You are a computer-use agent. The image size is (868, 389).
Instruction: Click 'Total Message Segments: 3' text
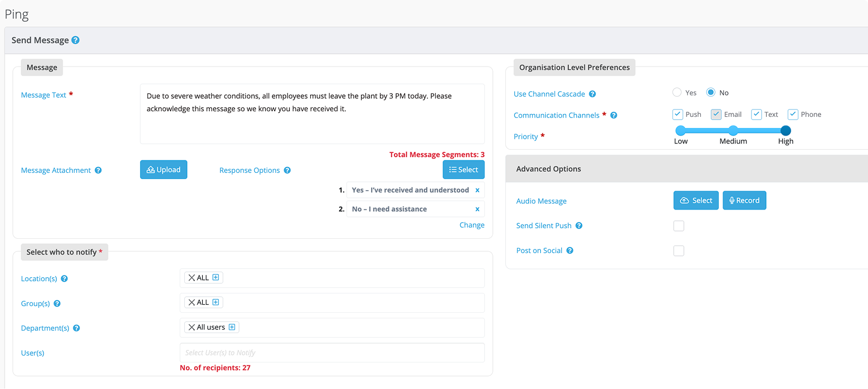[437, 154]
